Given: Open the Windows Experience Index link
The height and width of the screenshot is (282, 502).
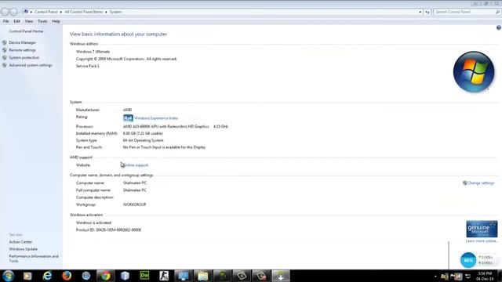Looking at the screenshot, I should pos(156,118).
